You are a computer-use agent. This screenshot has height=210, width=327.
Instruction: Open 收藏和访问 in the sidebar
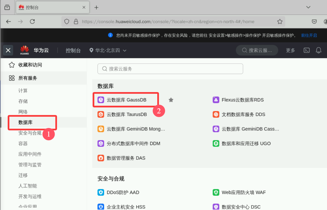click(x=43, y=65)
